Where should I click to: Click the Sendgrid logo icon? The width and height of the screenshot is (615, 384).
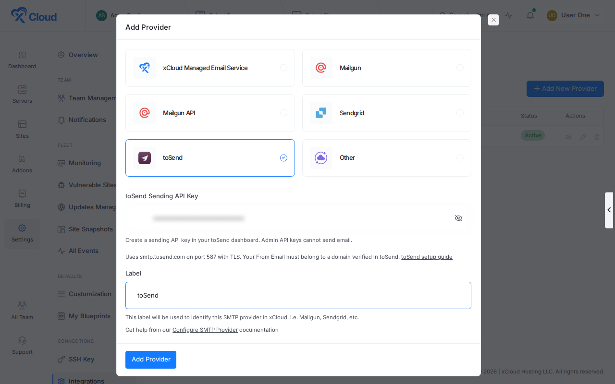(x=321, y=113)
